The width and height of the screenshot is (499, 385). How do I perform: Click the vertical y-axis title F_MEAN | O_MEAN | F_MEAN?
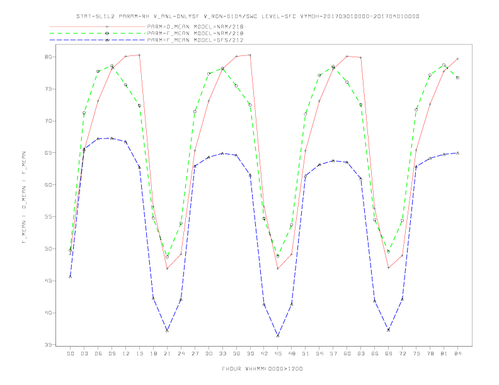pyautogui.click(x=24, y=198)
